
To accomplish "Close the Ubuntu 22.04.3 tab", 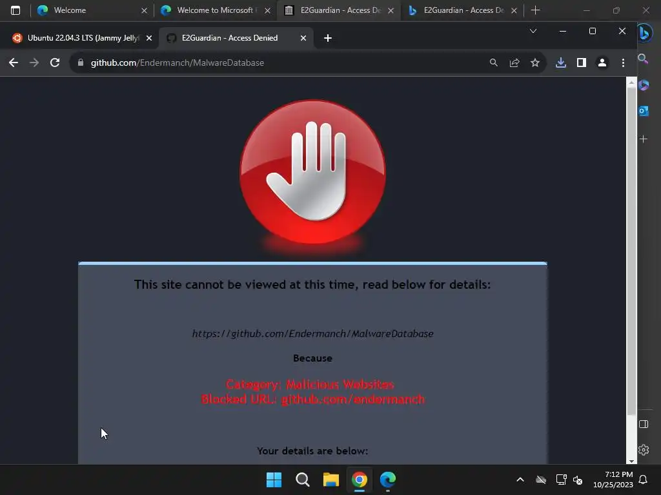I will [149, 38].
